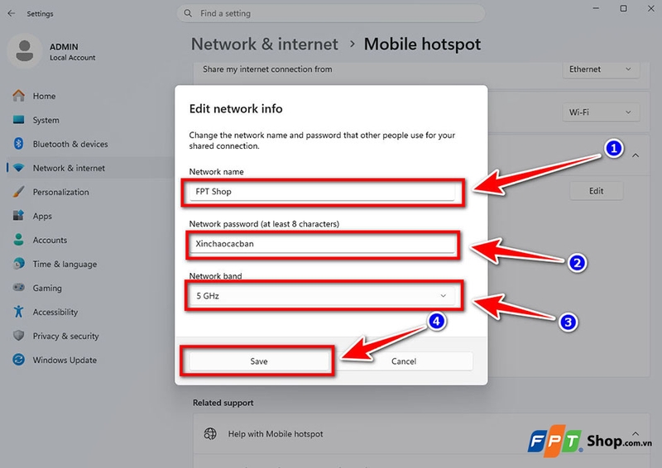Click the search magnifier icon
Viewport: 662px width, 468px height.
tap(188, 13)
